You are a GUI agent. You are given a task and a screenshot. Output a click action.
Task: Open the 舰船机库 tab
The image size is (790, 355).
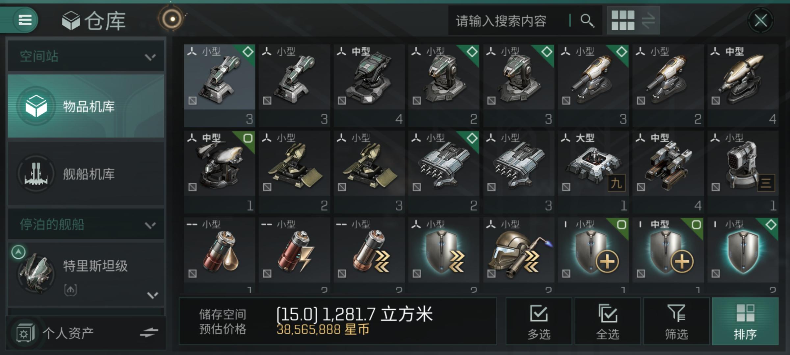pyautogui.click(x=86, y=174)
